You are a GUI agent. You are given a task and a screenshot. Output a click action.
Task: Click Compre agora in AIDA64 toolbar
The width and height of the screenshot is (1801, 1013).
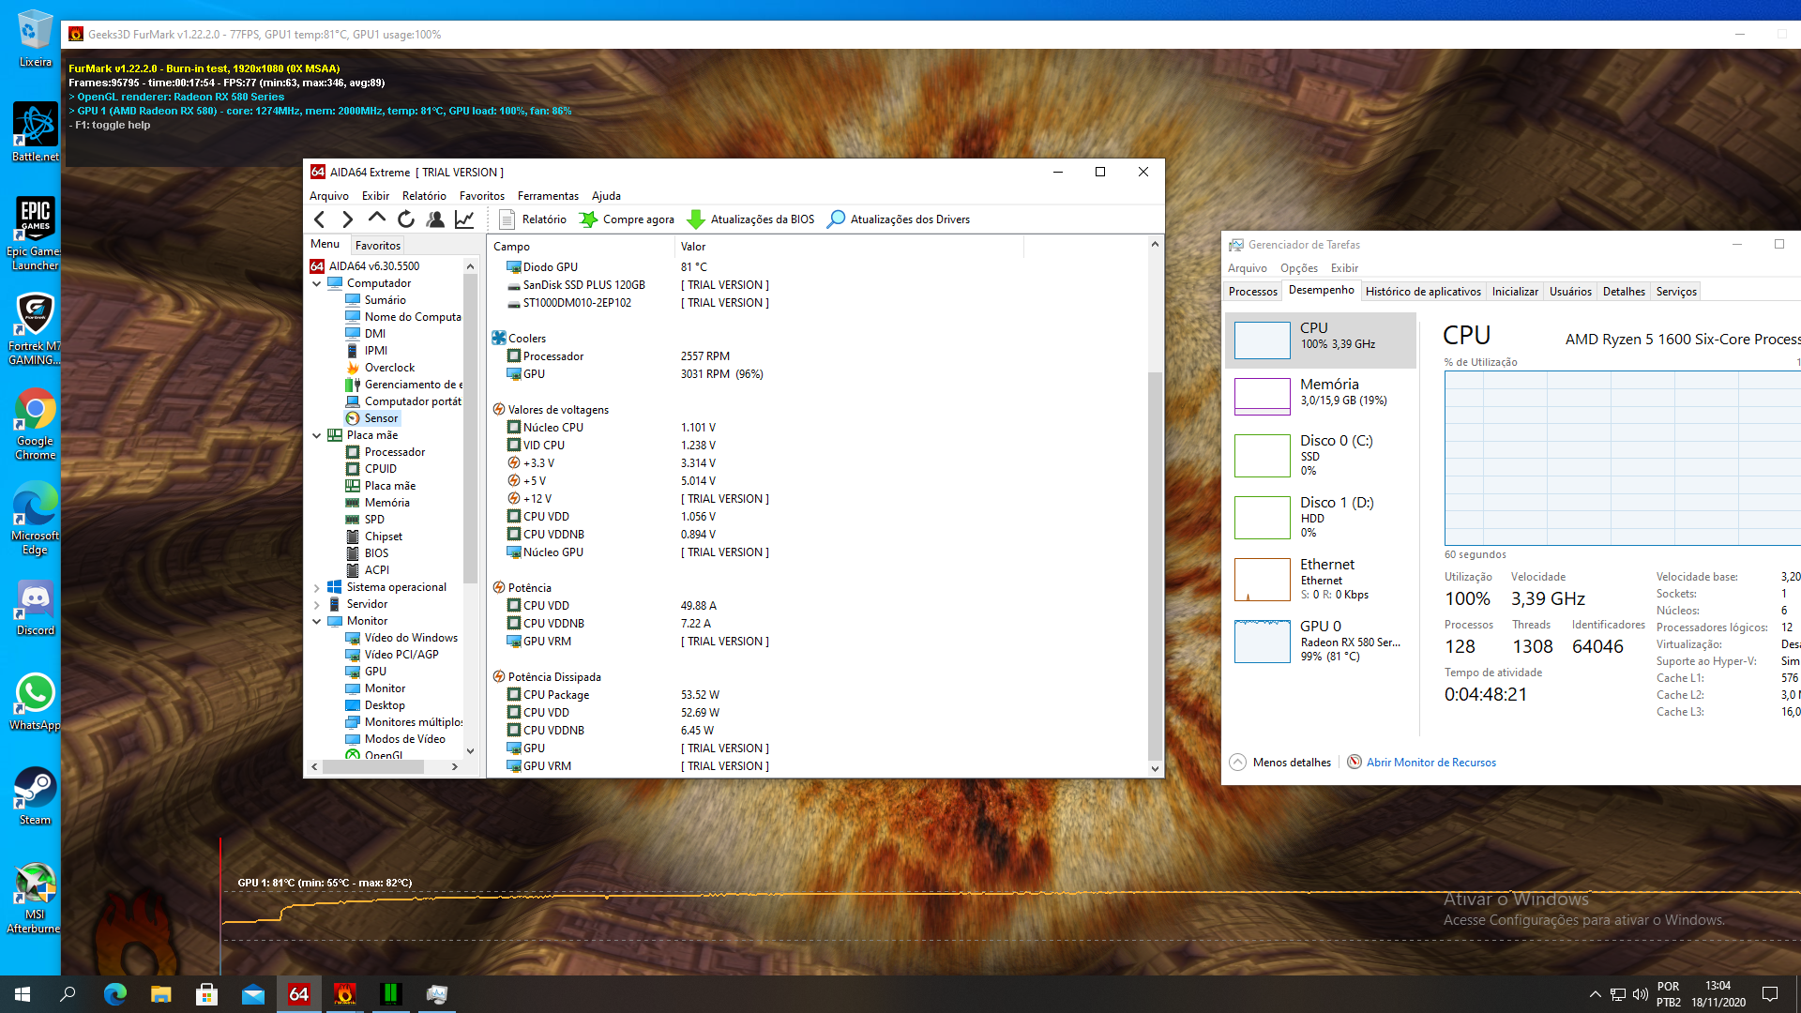[627, 219]
